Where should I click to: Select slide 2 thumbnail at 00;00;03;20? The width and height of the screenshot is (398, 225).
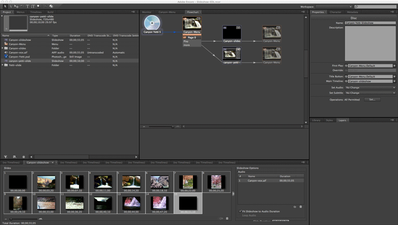(x=46, y=182)
